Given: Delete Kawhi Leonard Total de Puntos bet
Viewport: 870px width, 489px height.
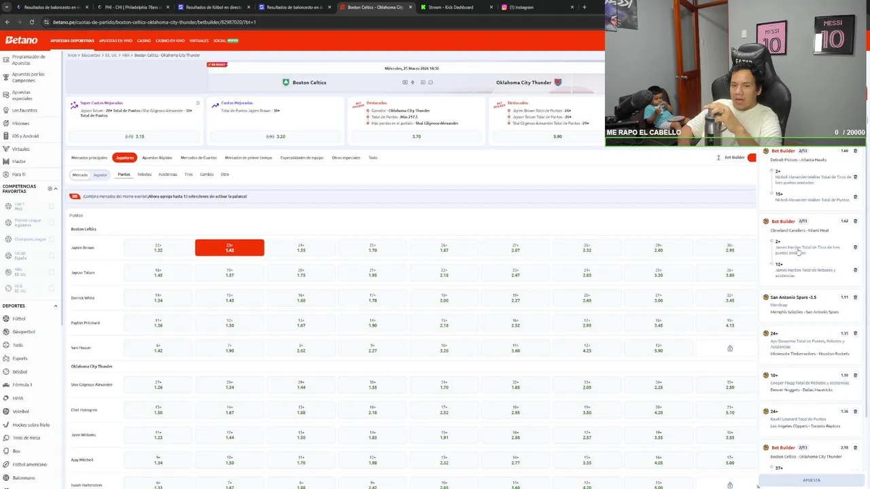Looking at the screenshot, I should click(x=855, y=411).
